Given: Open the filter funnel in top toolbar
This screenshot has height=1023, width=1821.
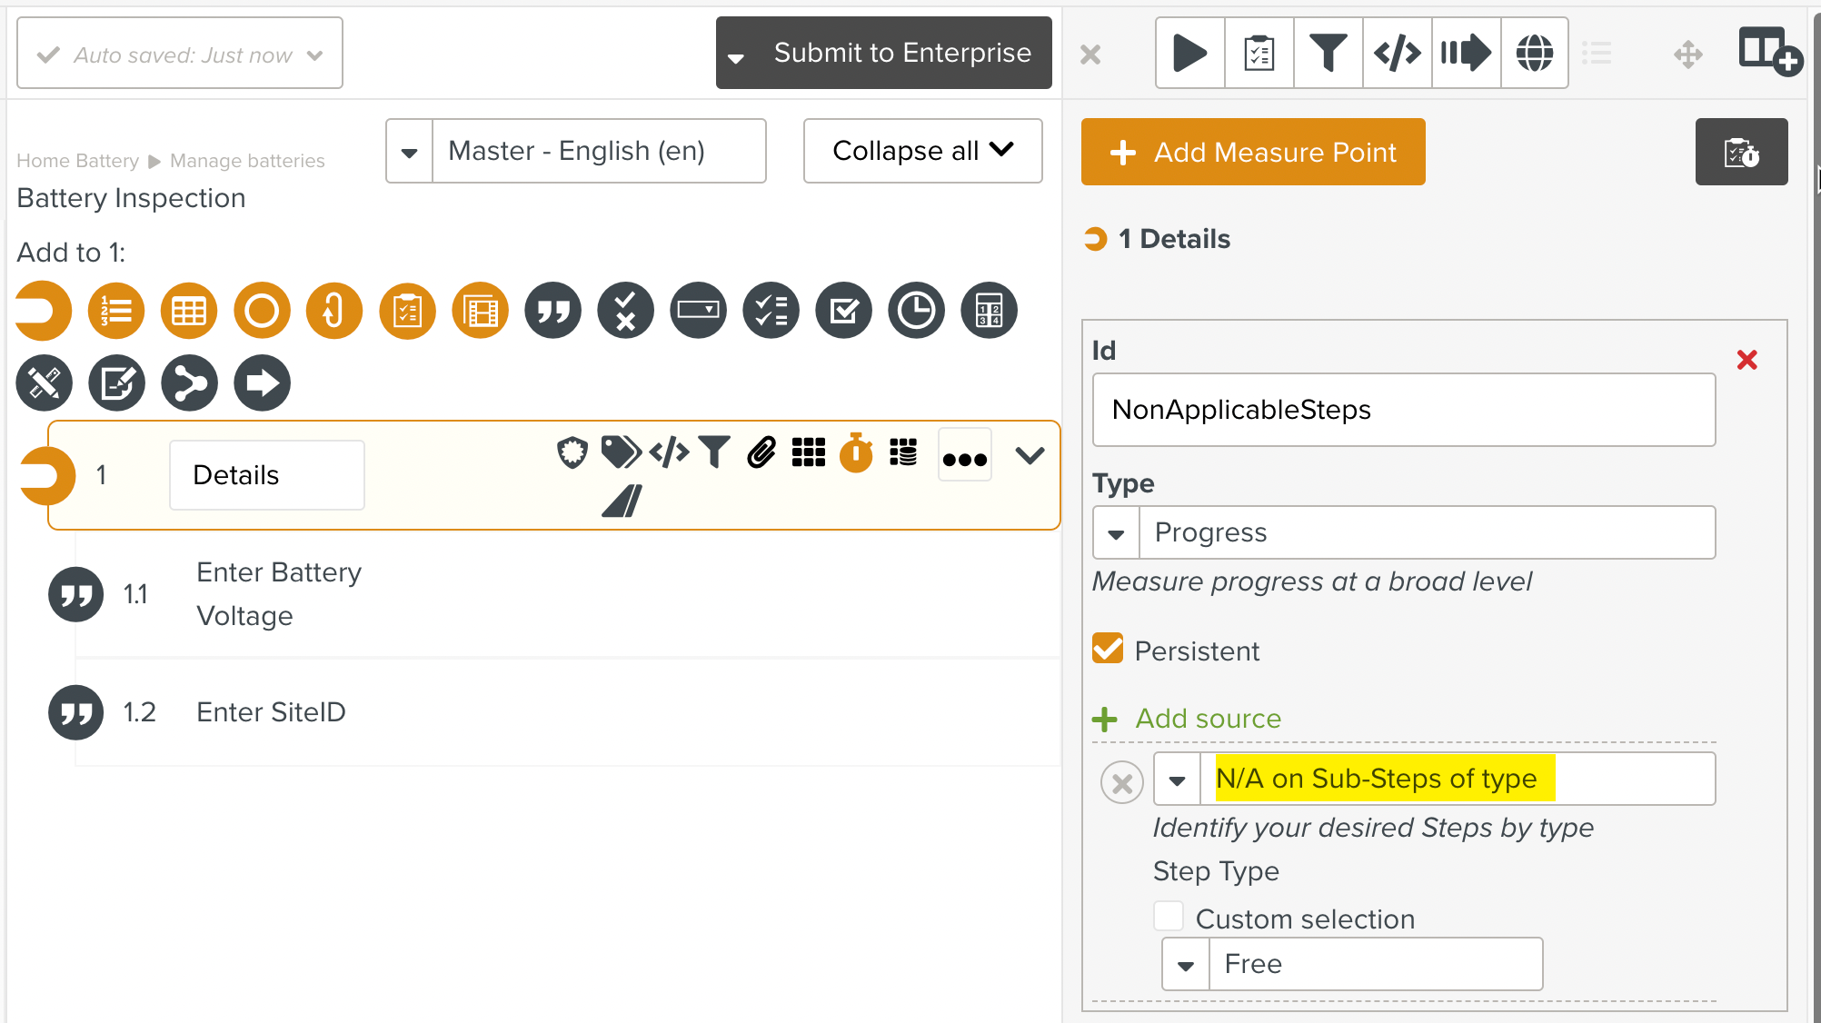Looking at the screenshot, I should pos(1328,53).
